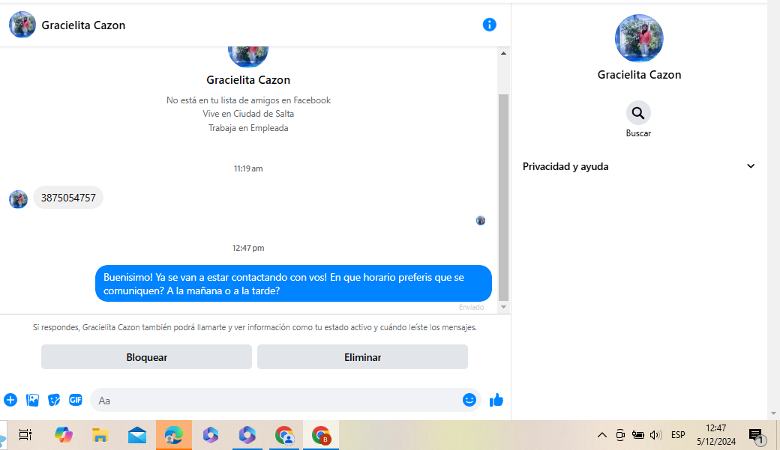Viewport: 780px width, 450px height.
Task: Type in the Aa message field
Action: pos(277,401)
